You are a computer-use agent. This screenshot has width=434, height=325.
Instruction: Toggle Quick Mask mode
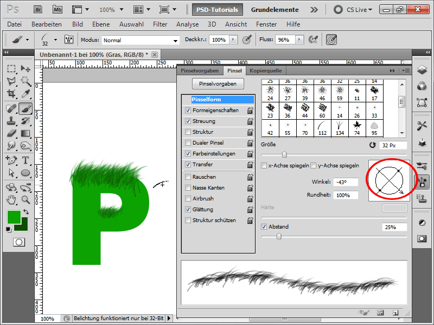tap(19, 242)
